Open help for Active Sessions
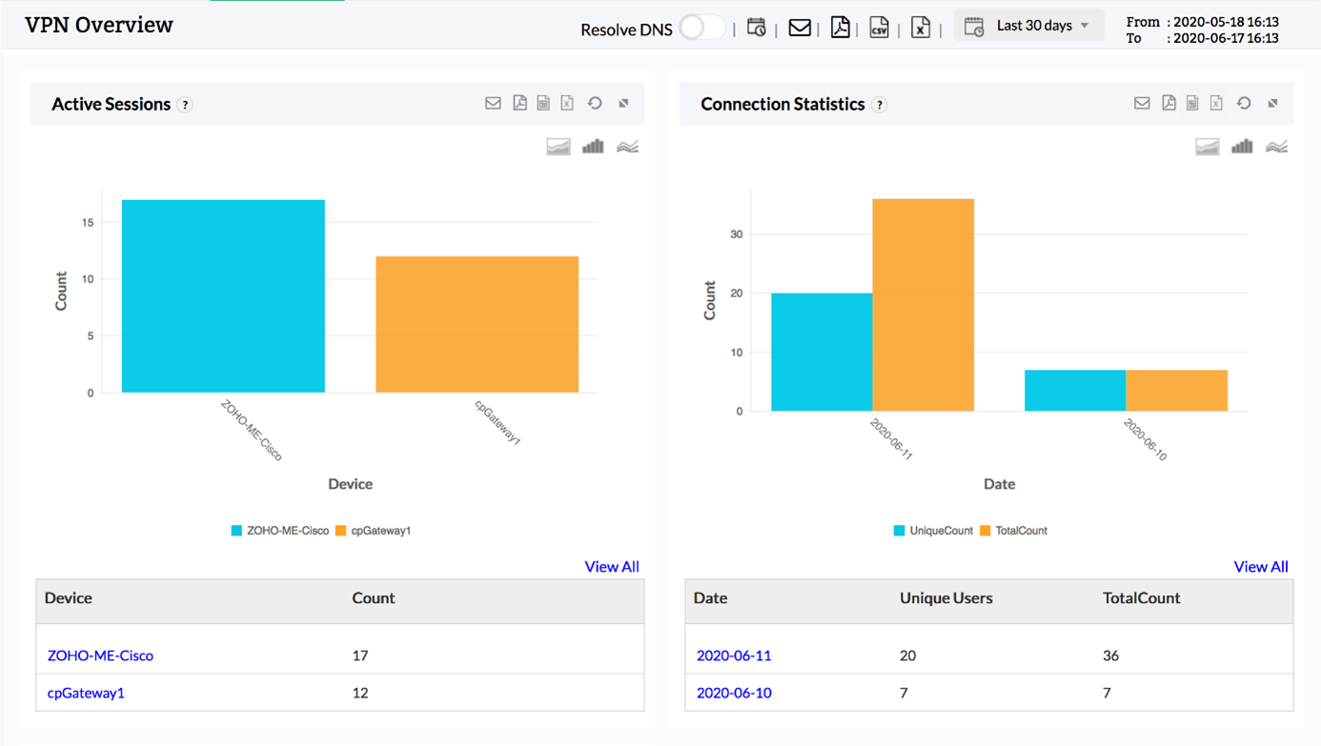 186,105
